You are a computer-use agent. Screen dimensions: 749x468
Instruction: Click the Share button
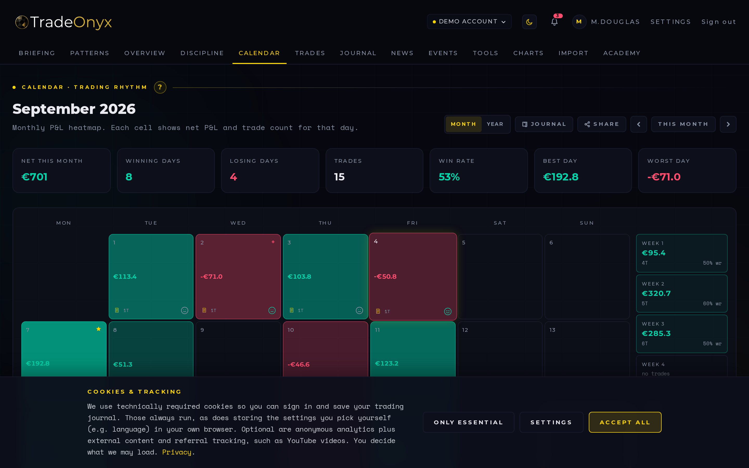[x=601, y=124]
